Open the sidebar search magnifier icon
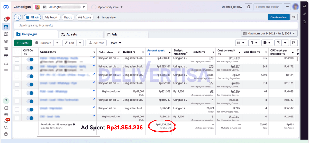Image resolution: width=309 pixels, height=143 pixels. tap(6, 128)
